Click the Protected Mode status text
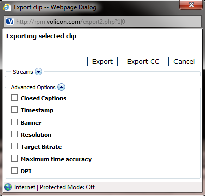Screen dimensions: 205x196 67,187
